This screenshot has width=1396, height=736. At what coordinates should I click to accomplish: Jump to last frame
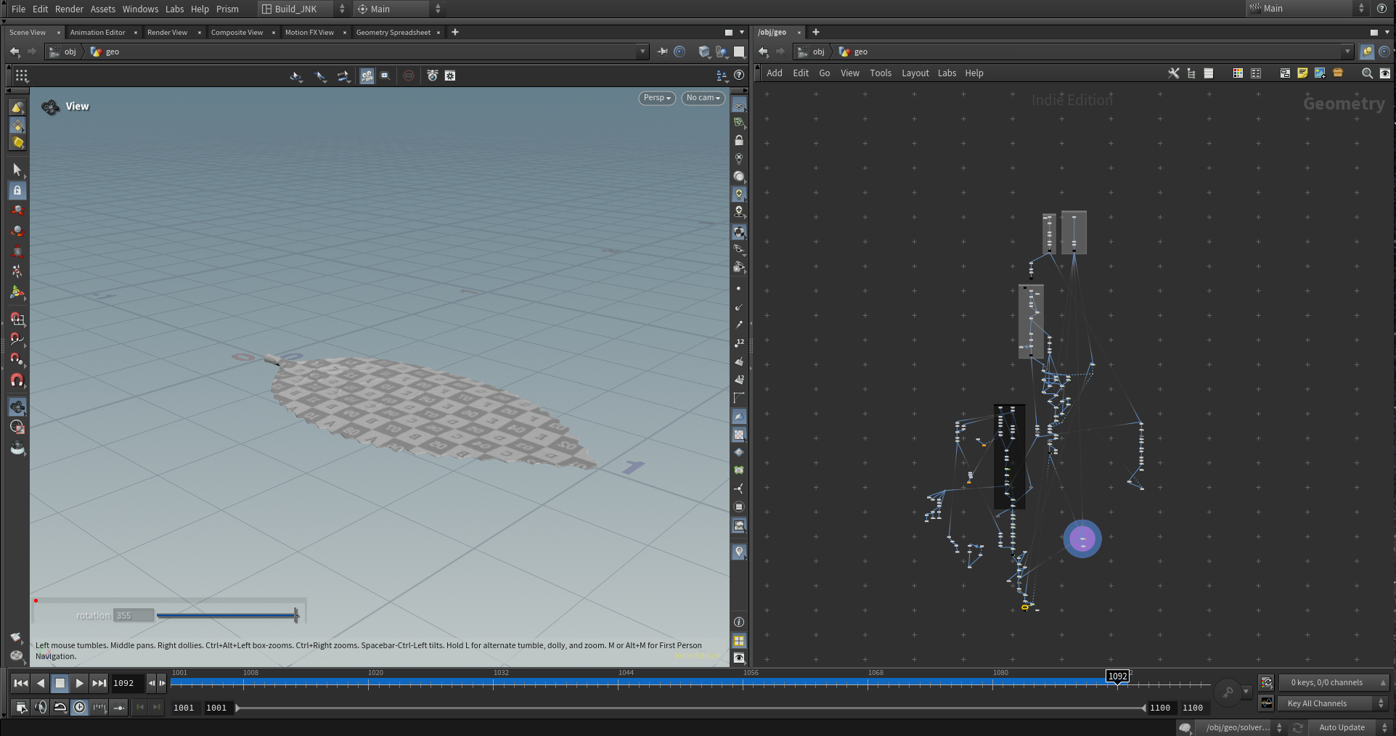pos(99,683)
